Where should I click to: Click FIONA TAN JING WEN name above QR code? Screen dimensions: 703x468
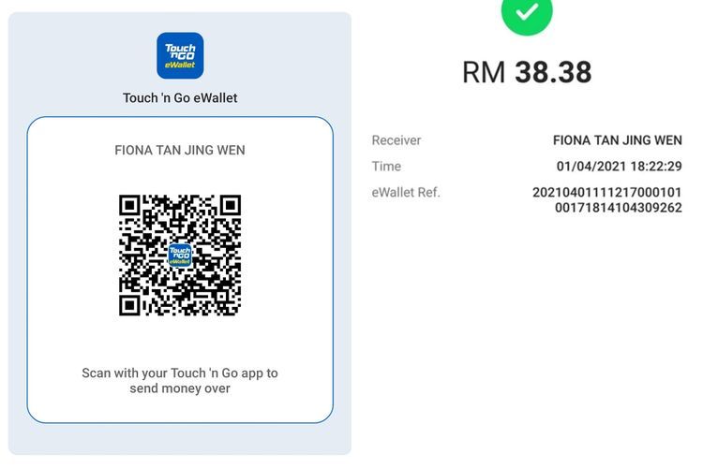pos(180,150)
